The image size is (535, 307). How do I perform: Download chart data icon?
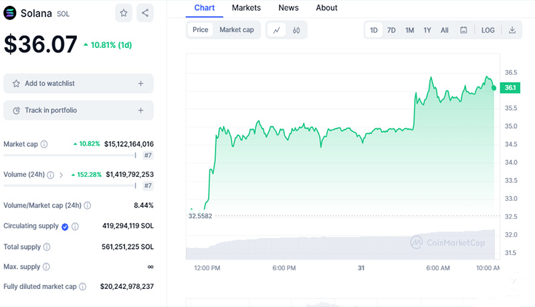click(512, 30)
